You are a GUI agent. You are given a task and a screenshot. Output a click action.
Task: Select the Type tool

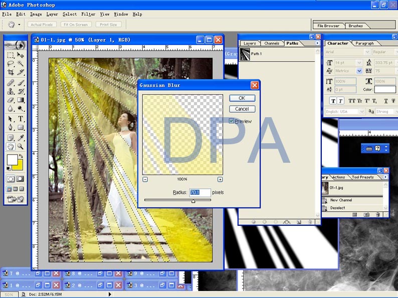(21, 119)
